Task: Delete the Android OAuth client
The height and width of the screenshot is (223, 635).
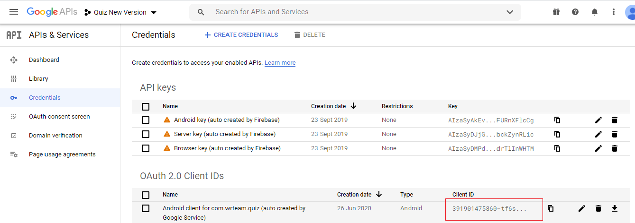Action: pos(598,208)
